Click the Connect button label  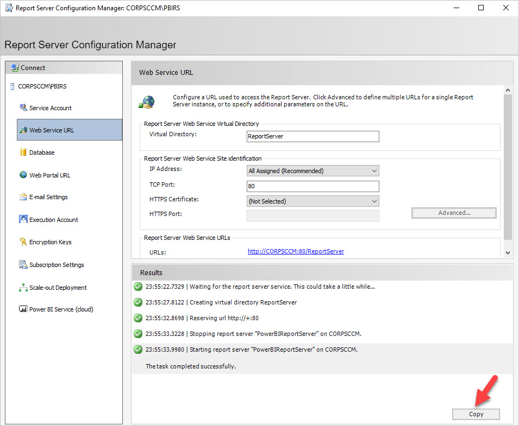[33, 68]
